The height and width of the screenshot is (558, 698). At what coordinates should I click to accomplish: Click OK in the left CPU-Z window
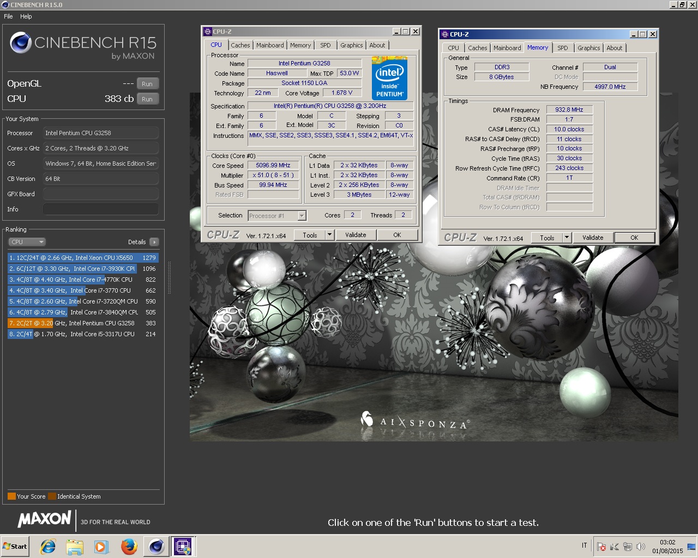click(x=397, y=235)
